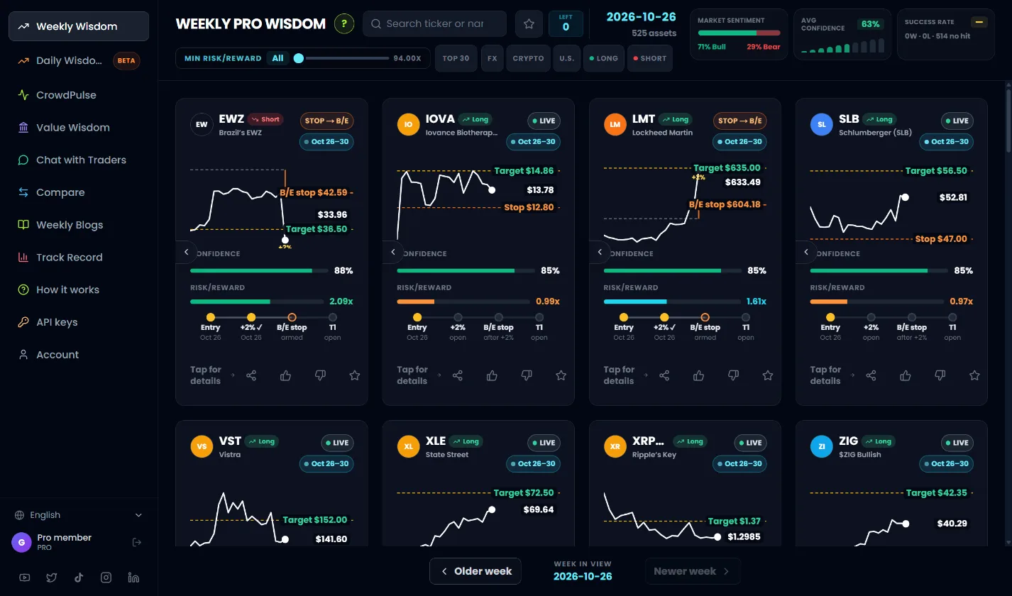Click the Market Sentiment panel
Viewport: 1012px width, 596px height.
[739, 34]
